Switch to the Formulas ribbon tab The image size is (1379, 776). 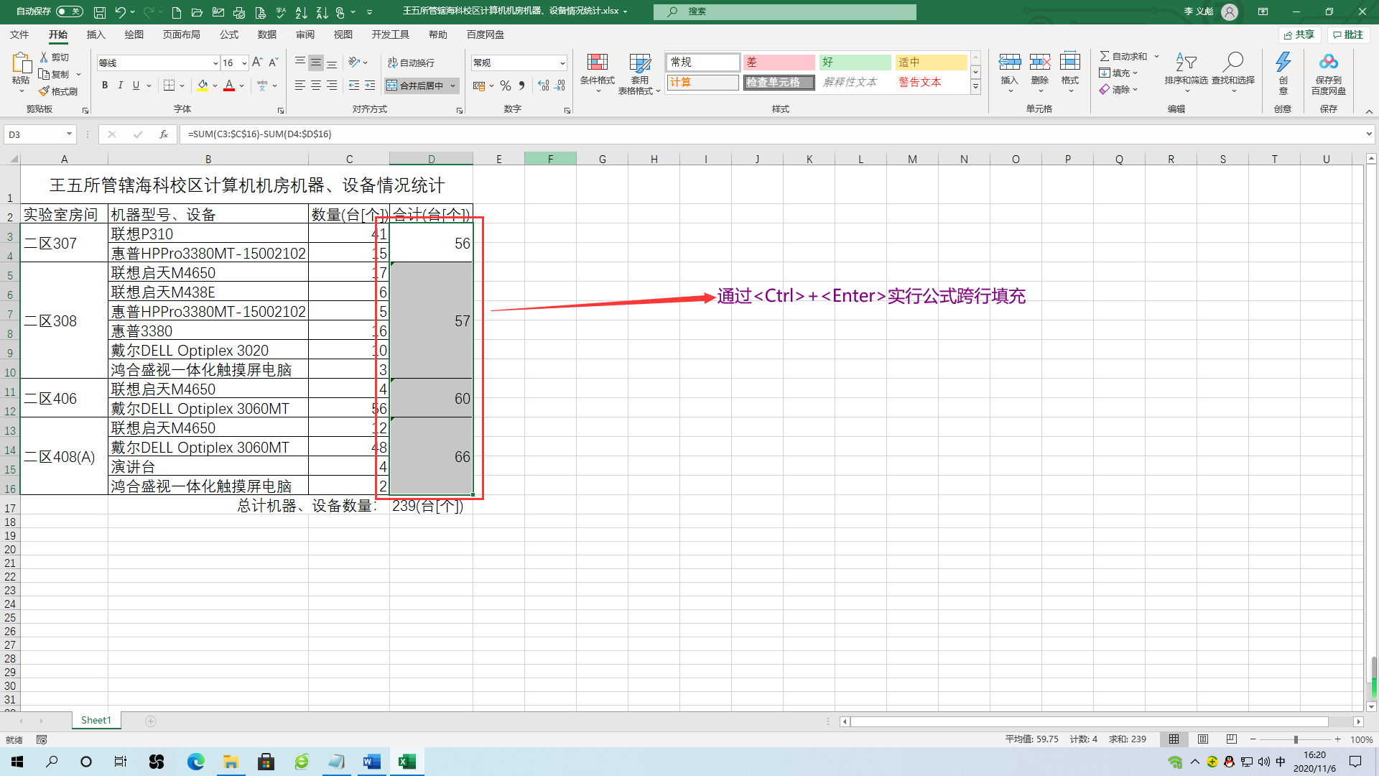click(229, 34)
